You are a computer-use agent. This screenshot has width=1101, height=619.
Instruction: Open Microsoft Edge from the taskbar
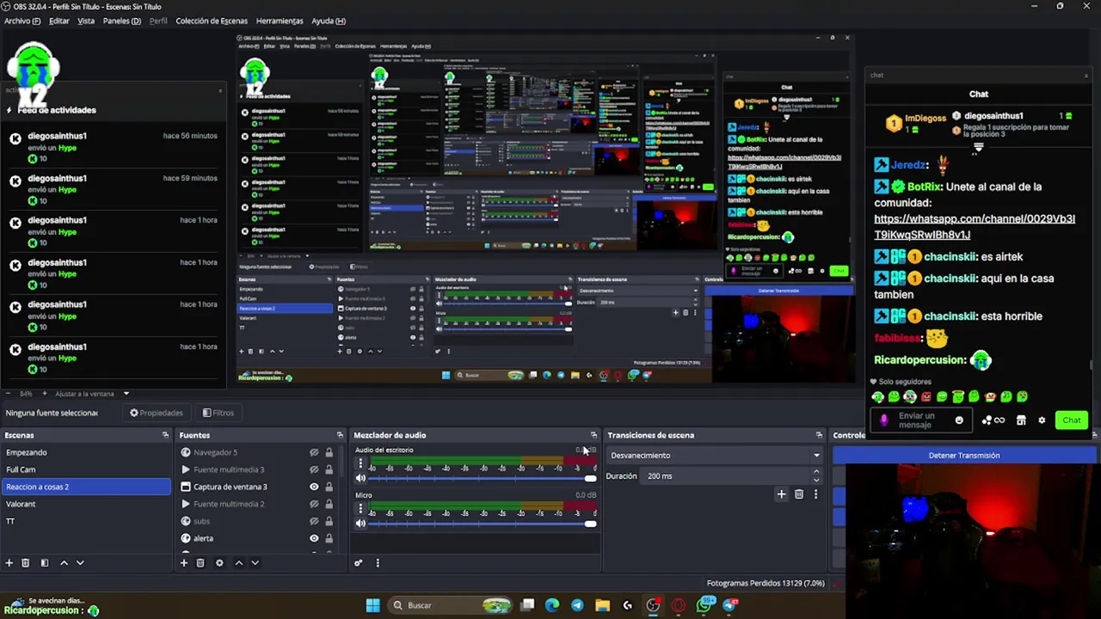click(552, 605)
